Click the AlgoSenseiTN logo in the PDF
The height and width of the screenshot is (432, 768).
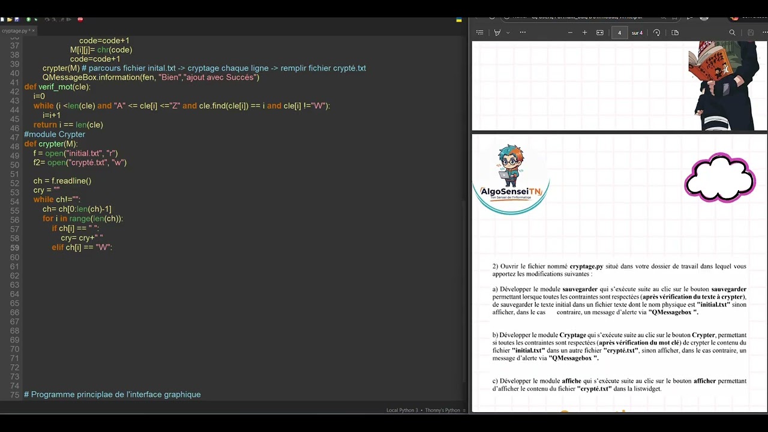pyautogui.click(x=511, y=179)
